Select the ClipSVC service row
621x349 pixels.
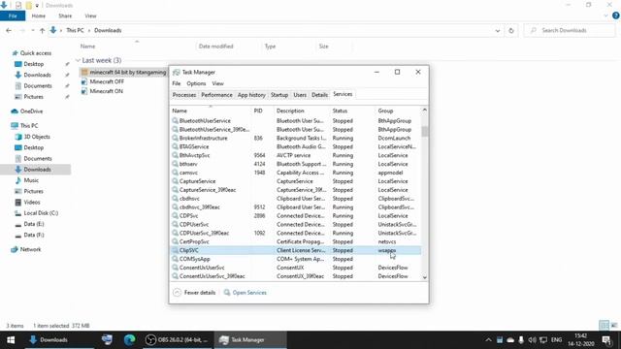coord(295,250)
